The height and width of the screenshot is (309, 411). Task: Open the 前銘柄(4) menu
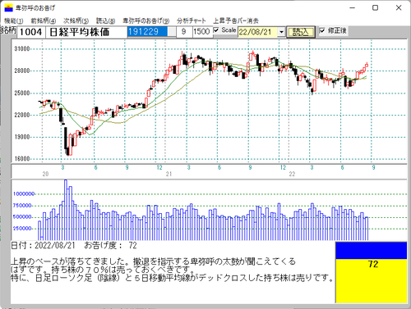(x=44, y=20)
